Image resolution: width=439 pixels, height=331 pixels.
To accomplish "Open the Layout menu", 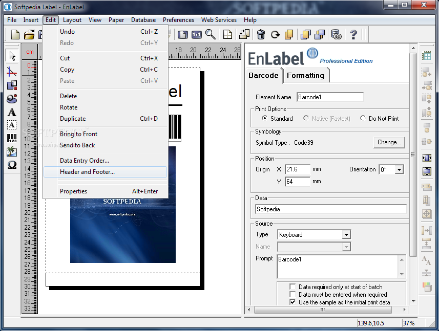I will pyautogui.click(x=72, y=20).
